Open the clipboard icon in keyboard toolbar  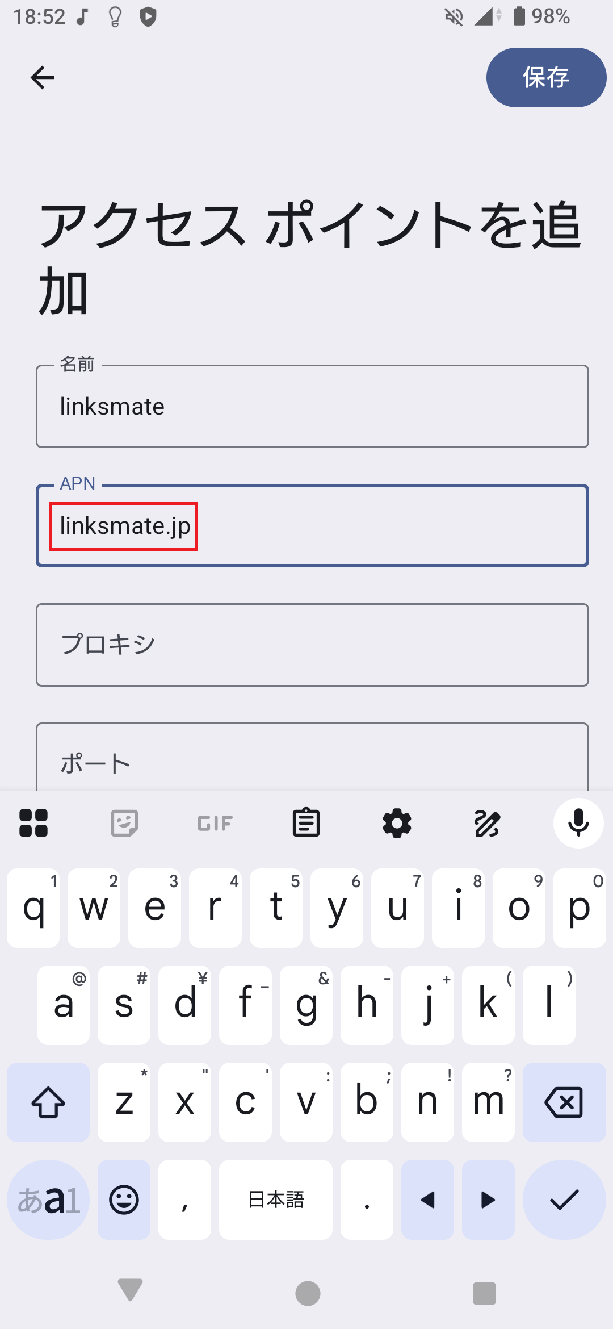[x=306, y=822]
